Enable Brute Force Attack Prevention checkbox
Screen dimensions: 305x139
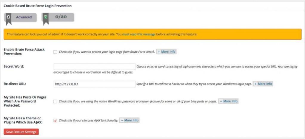coord(55,52)
